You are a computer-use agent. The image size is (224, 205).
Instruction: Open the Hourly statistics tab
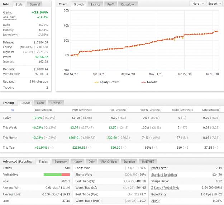point(77,162)
